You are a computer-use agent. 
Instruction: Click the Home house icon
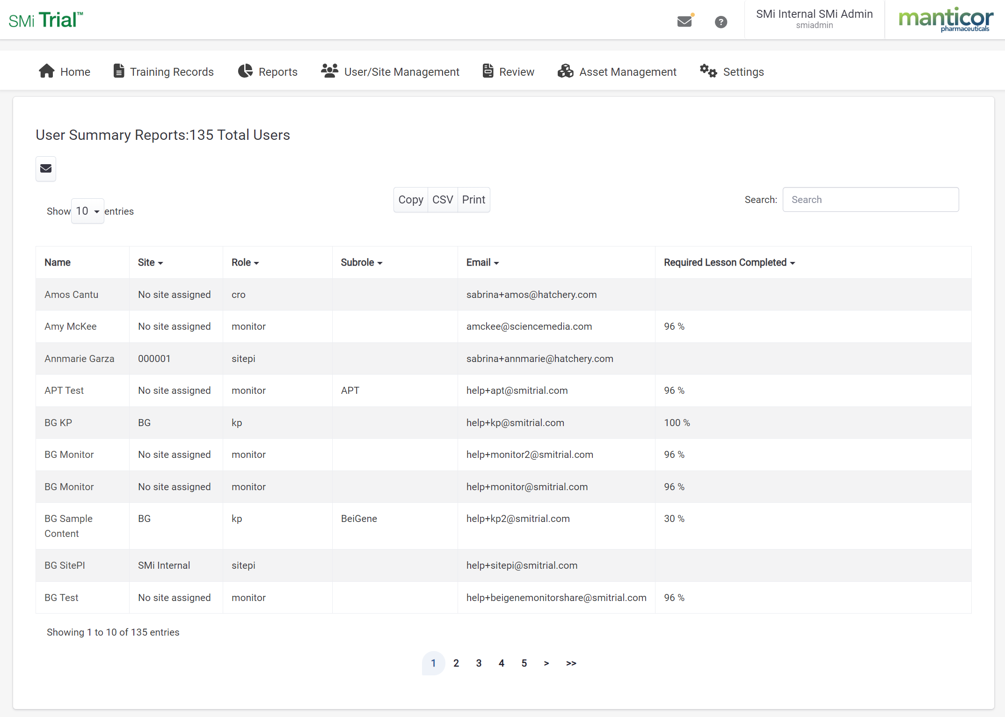(47, 71)
